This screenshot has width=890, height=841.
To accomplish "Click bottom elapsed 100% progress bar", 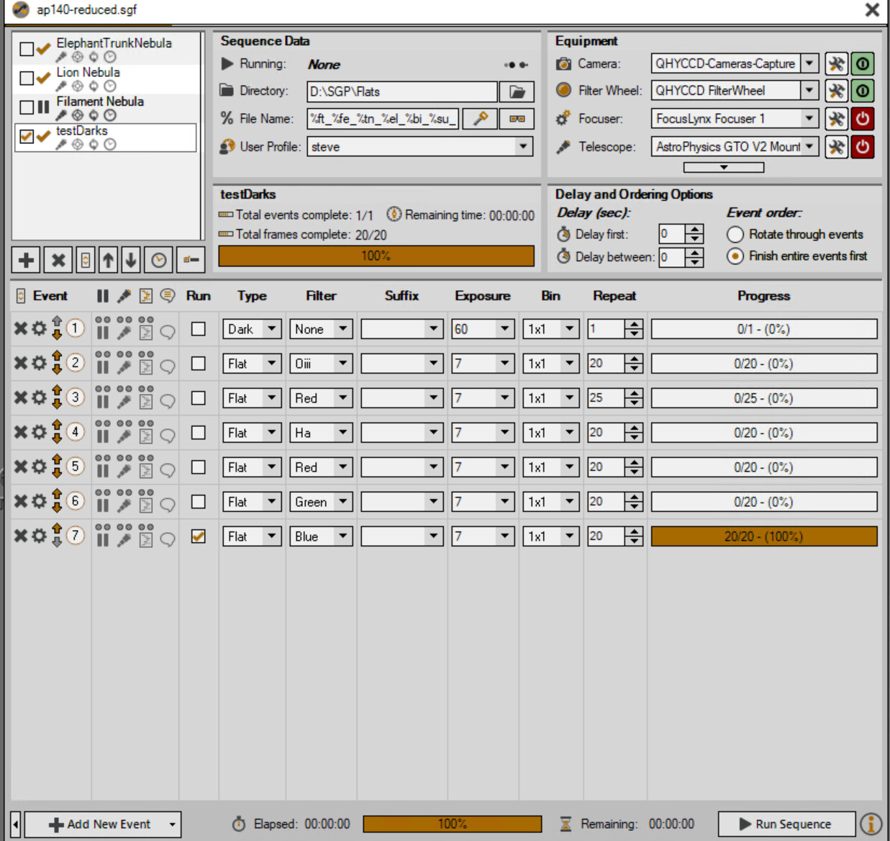I will 453,824.
